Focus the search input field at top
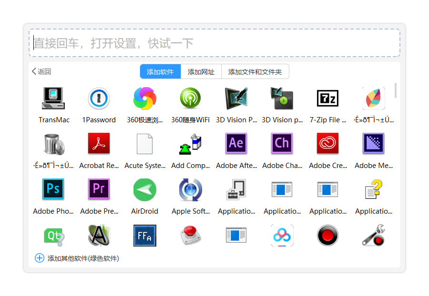The width and height of the screenshot is (429, 296). point(214,43)
